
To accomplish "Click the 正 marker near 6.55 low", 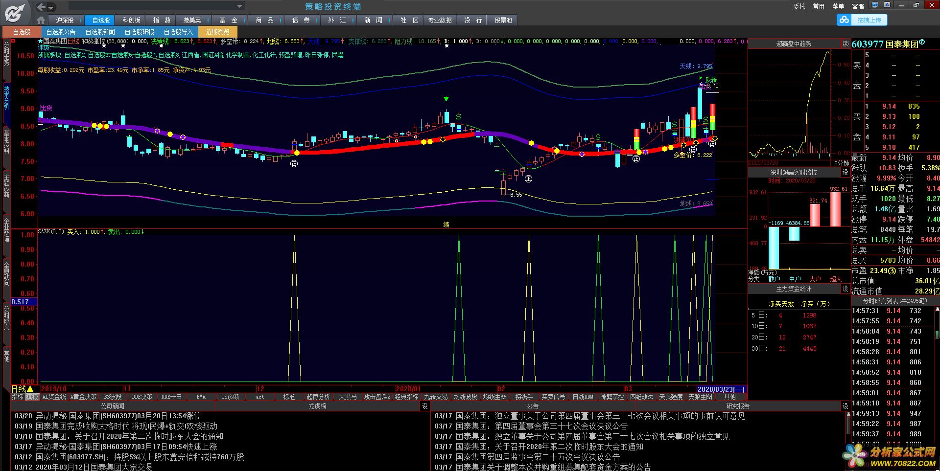I will point(528,179).
